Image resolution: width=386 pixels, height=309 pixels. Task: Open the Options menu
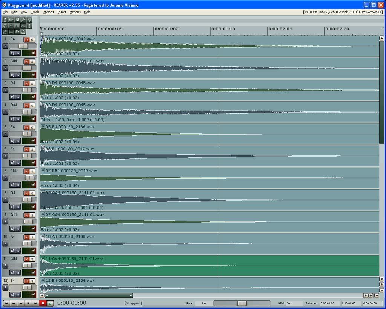(48, 12)
